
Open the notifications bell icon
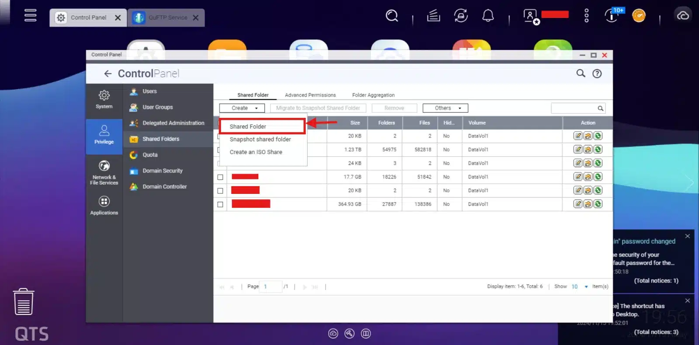[x=488, y=16]
